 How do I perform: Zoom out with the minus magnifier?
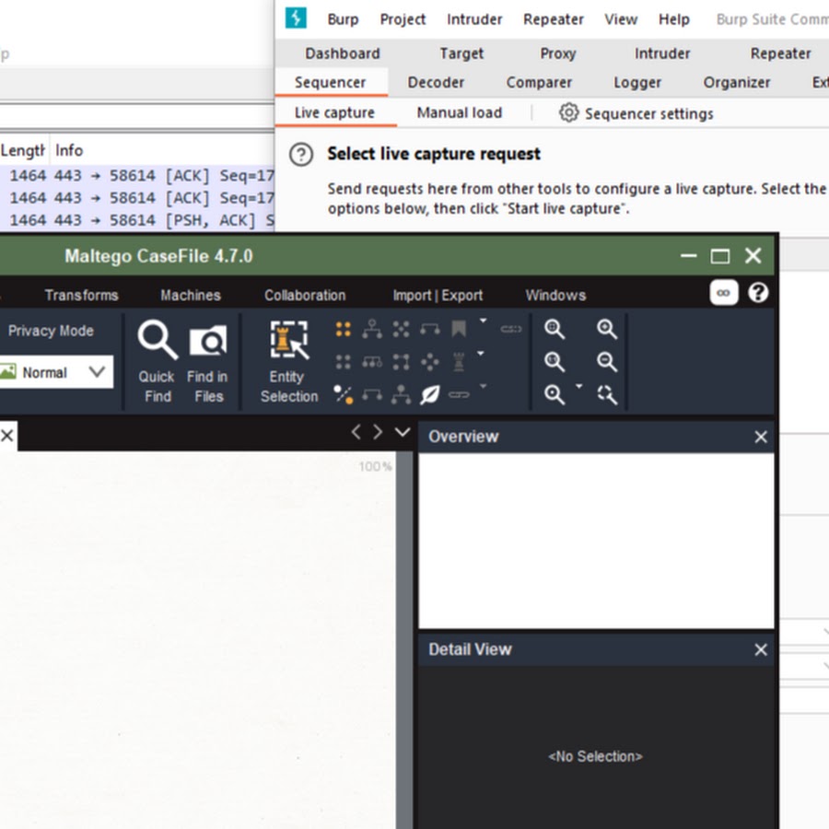pyautogui.click(x=606, y=362)
